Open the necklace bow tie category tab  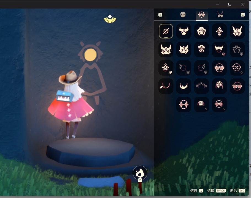pyautogui.click(x=220, y=15)
